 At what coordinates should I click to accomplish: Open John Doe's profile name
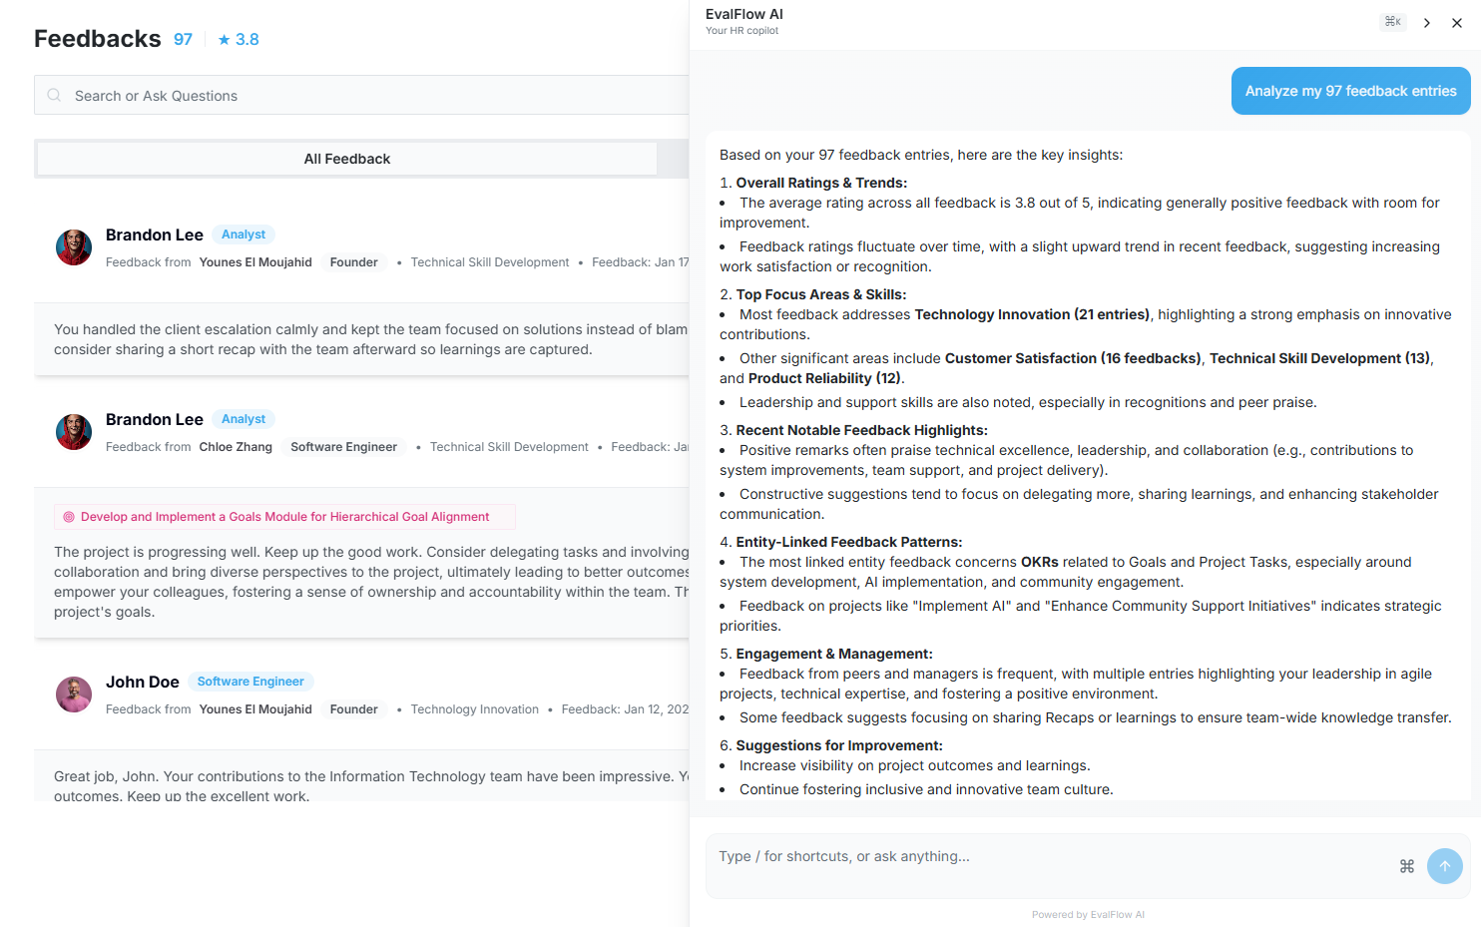pos(143,682)
